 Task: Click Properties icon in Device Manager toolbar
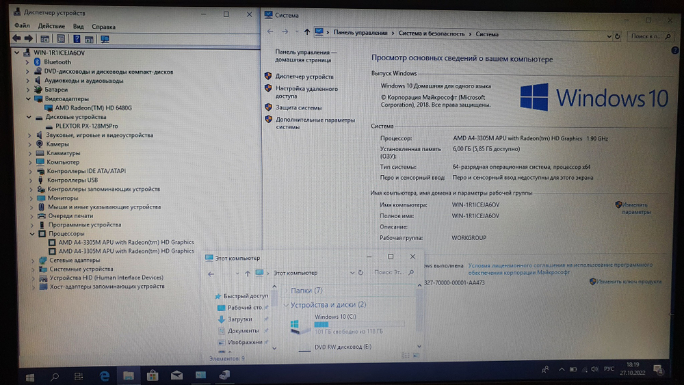coord(61,39)
